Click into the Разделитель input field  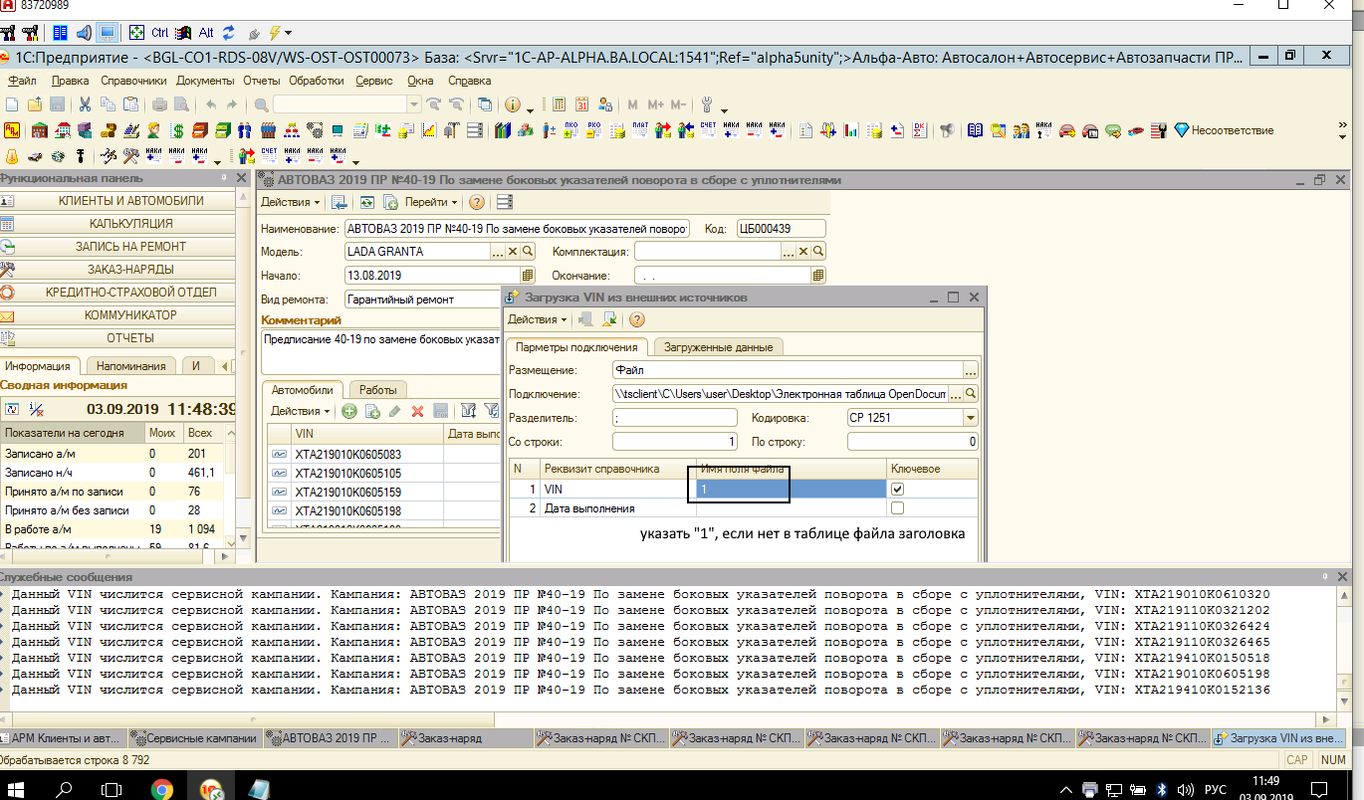pos(674,418)
